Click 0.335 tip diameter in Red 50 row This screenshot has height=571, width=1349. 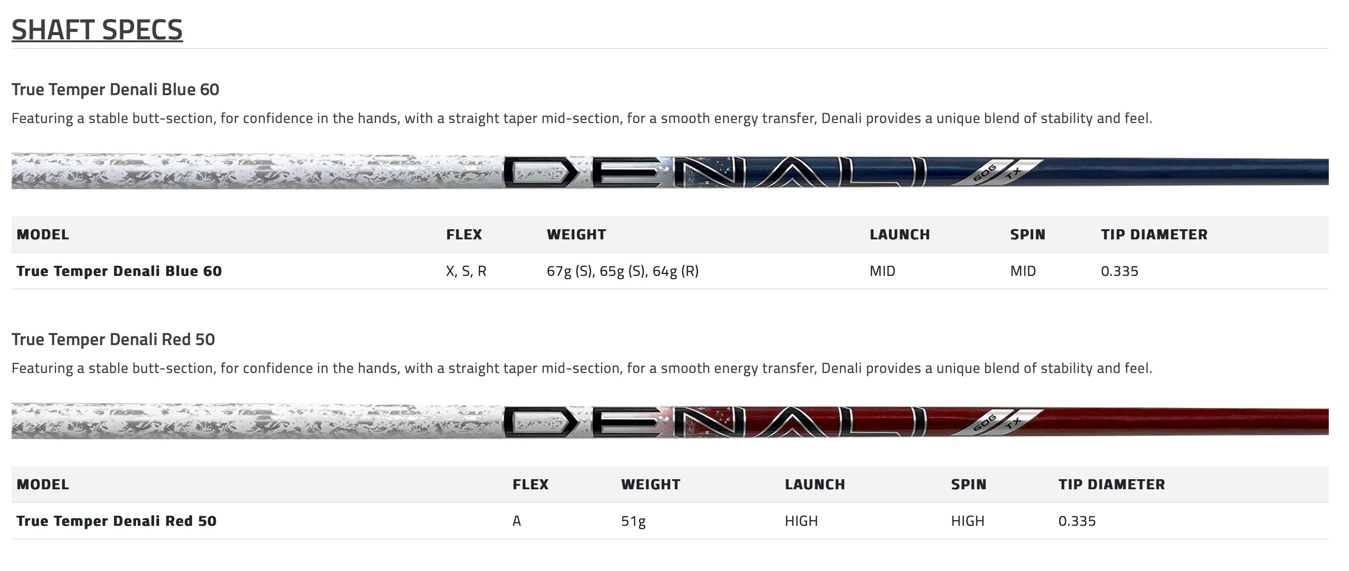click(x=1077, y=521)
